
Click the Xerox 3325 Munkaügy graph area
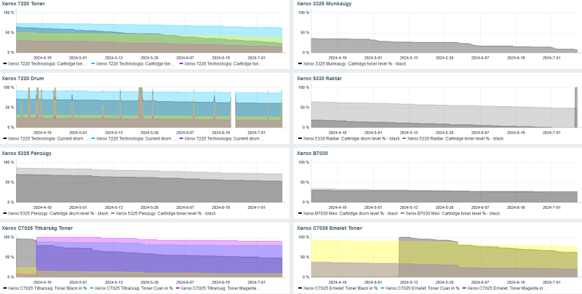click(445, 33)
